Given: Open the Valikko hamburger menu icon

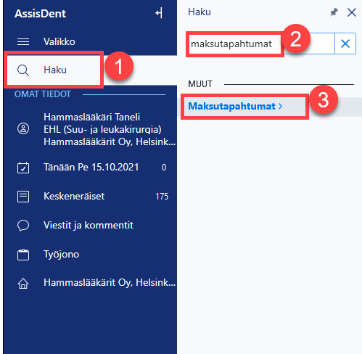Looking at the screenshot, I should coord(23,41).
